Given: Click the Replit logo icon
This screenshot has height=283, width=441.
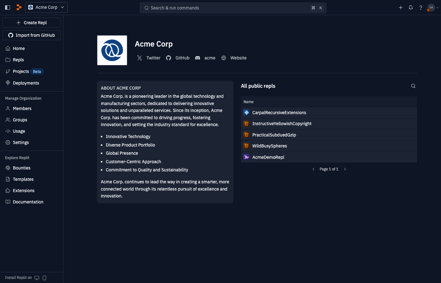Looking at the screenshot, I should pyautogui.click(x=19, y=8).
